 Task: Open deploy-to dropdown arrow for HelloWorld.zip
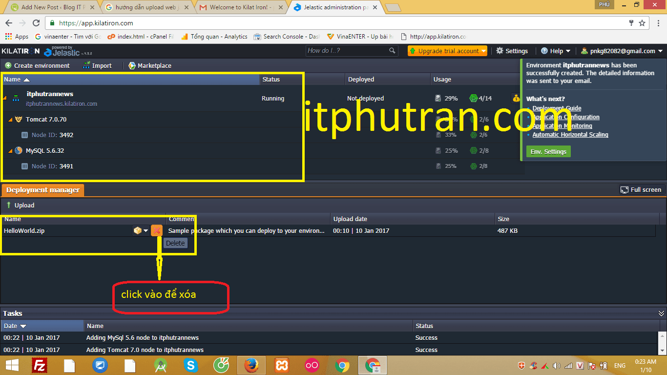pyautogui.click(x=146, y=231)
